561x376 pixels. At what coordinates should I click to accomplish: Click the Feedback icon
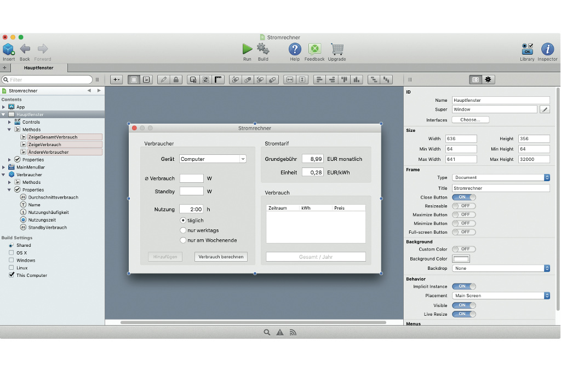314,49
